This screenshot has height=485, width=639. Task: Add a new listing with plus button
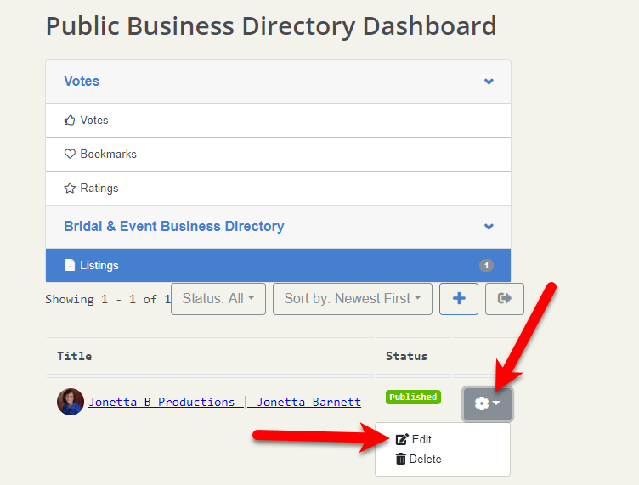coord(459,299)
